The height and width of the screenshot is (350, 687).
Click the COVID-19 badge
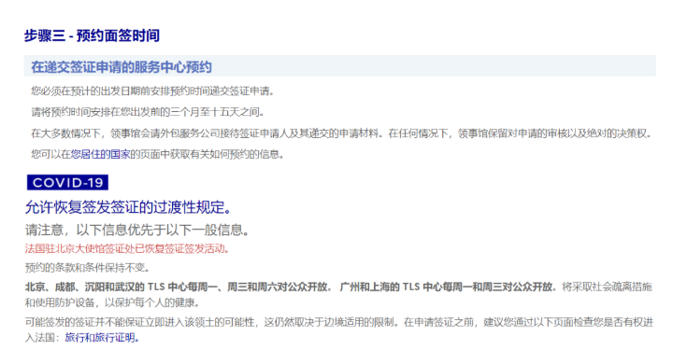point(67,182)
